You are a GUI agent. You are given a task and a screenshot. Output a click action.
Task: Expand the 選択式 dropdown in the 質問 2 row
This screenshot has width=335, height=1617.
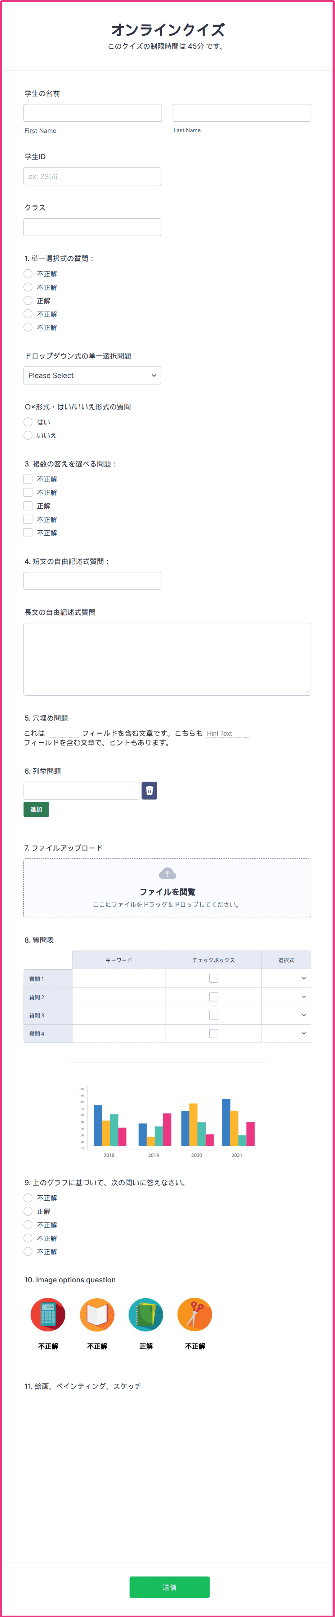click(x=286, y=997)
